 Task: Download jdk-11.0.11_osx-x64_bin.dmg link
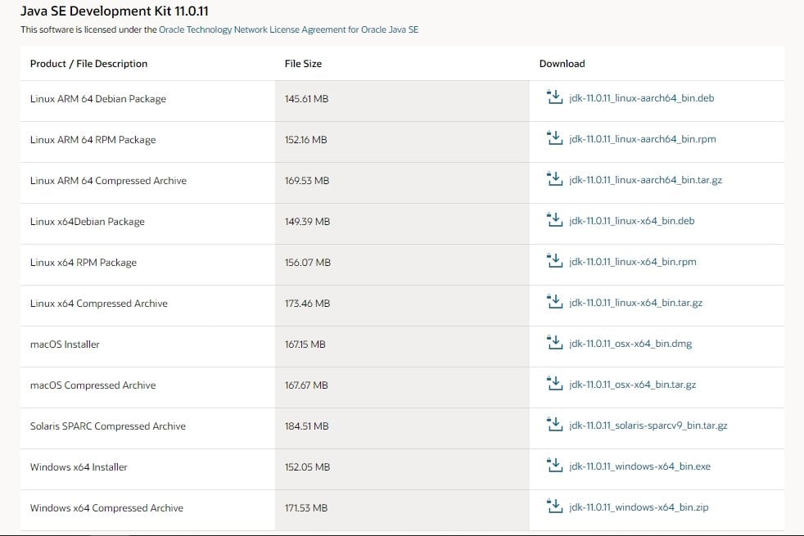[x=630, y=344]
